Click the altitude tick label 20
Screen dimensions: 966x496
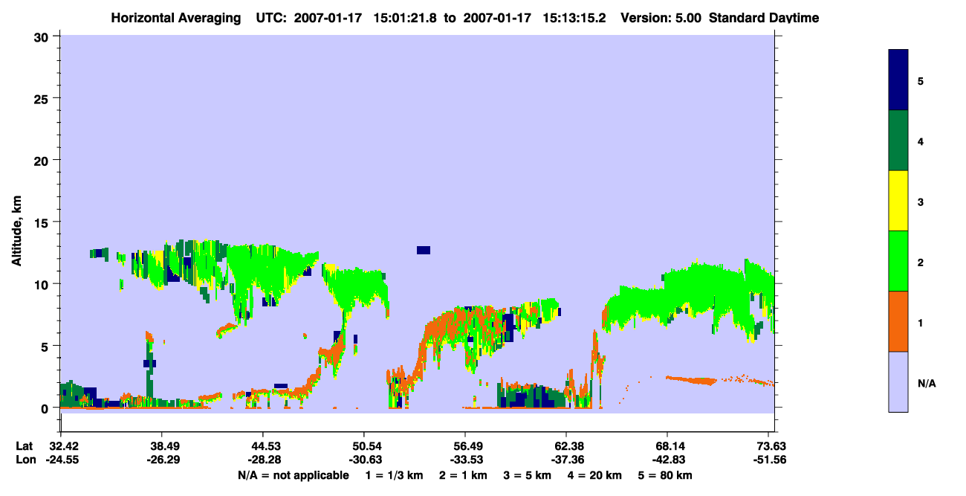[43, 160]
